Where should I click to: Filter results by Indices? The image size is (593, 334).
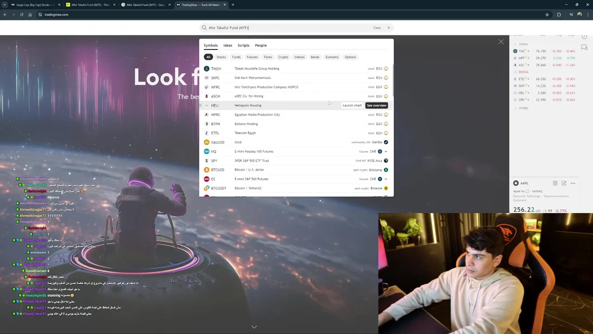pos(299,57)
